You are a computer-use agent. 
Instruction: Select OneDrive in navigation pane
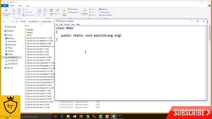pos(10,31)
